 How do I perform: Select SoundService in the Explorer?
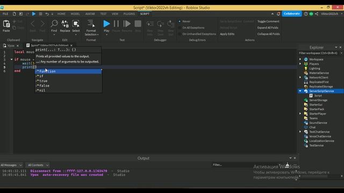(318, 123)
